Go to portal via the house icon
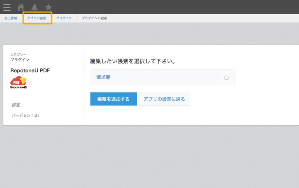 [x=21, y=7]
